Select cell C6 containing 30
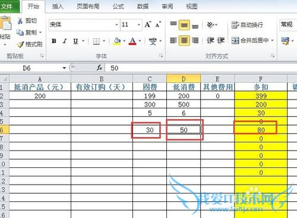Screen dimensions: 297x218 150,130
